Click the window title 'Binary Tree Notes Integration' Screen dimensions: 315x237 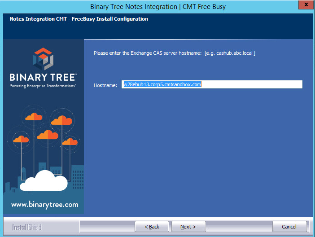(x=134, y=7)
